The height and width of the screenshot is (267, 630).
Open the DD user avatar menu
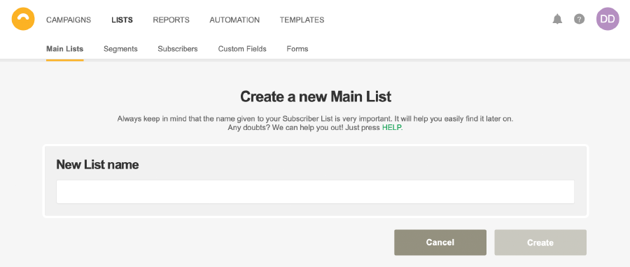tap(608, 19)
